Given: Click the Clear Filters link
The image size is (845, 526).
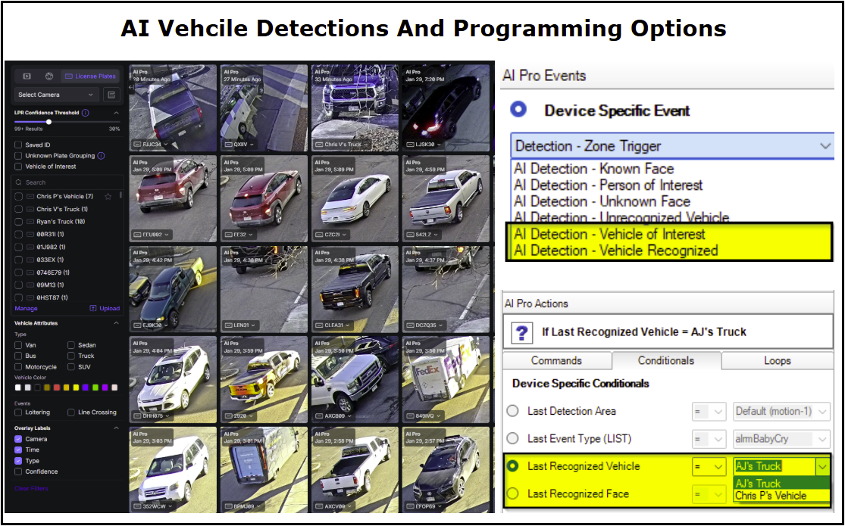Looking at the screenshot, I should [x=31, y=488].
